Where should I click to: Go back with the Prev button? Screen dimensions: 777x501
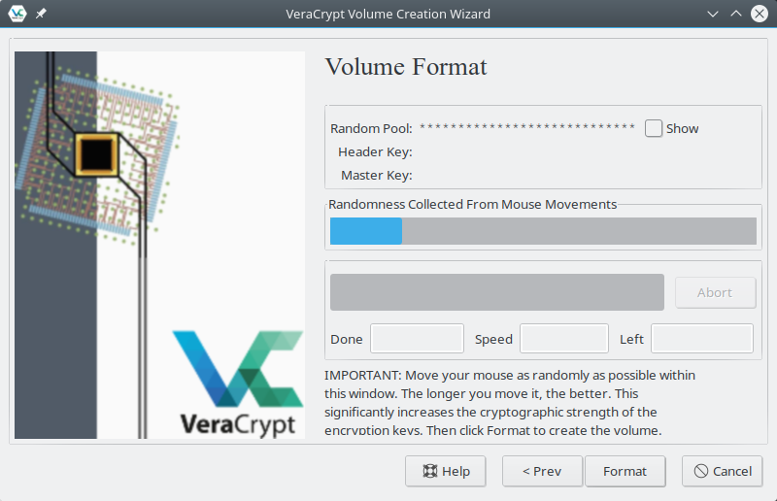542,471
